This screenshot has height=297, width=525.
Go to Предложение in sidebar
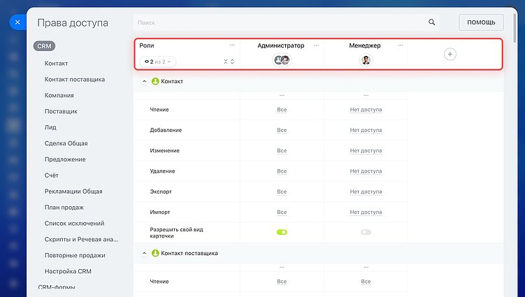(x=65, y=159)
